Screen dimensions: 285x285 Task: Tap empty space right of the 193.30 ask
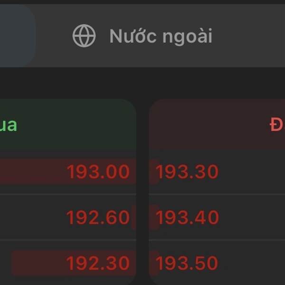coord(252,171)
